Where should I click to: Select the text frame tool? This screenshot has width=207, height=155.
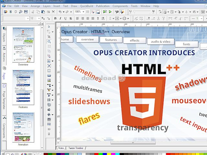pyautogui.click(x=49, y=61)
